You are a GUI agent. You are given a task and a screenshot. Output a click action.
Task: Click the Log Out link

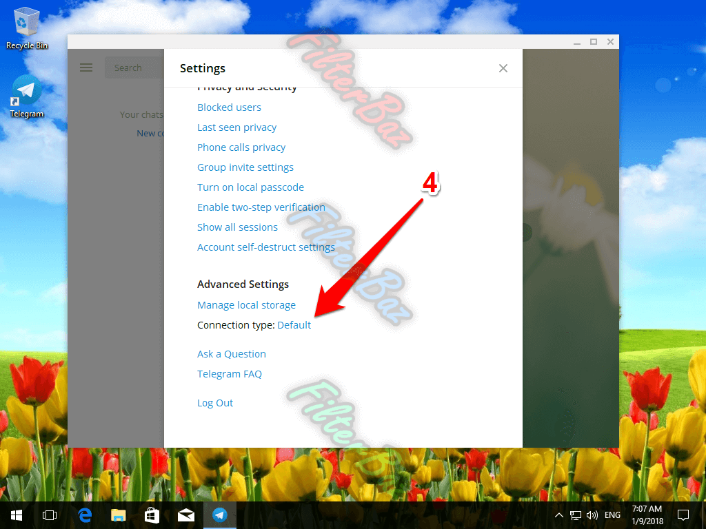tap(215, 403)
